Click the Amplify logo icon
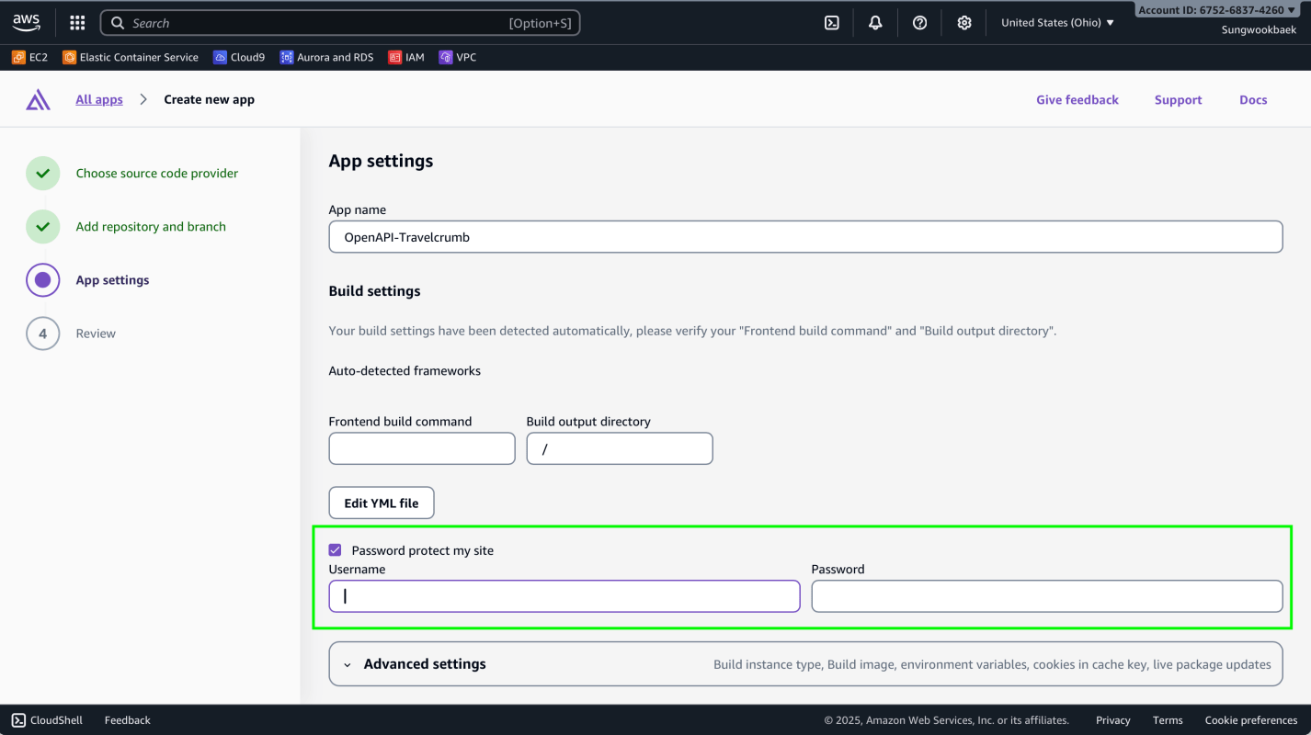Screen dimensions: 1311x735 click(38, 100)
